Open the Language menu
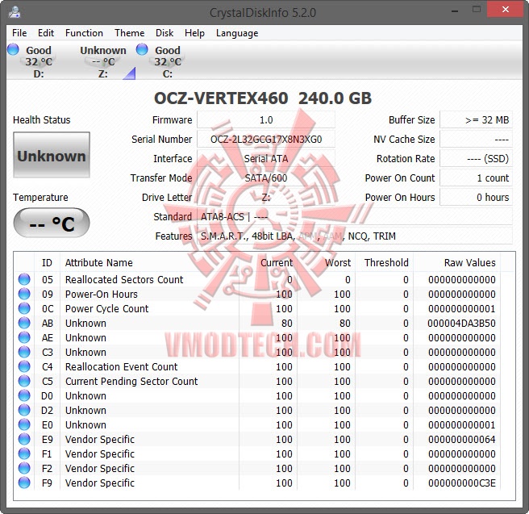Screen dimensions: 529x514 point(237,33)
